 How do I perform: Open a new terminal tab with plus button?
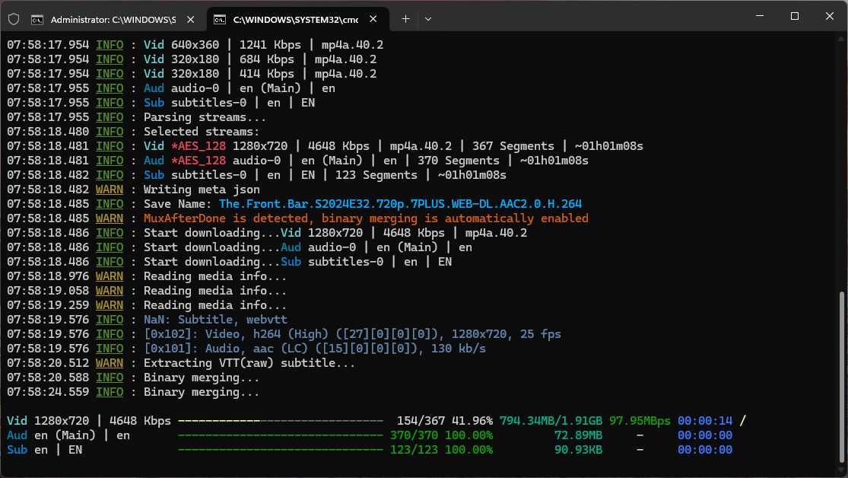coord(405,19)
